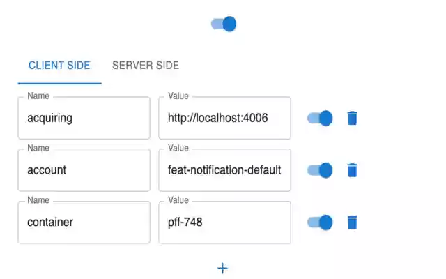Edit the Value field with pff-748
Image resolution: width=446 pixels, height=279 pixels.
click(224, 222)
